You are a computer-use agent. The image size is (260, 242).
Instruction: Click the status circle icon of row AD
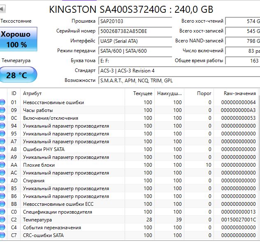click(2, 180)
